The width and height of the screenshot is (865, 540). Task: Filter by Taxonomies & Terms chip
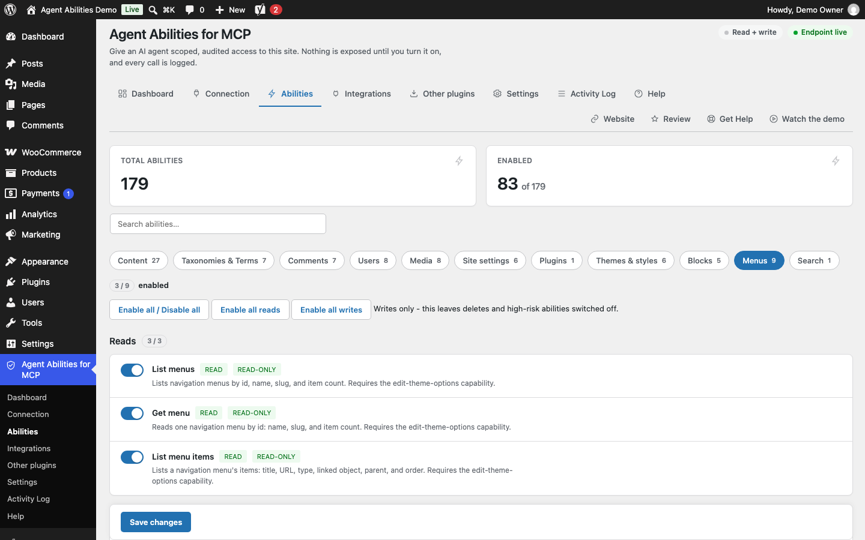pos(224,260)
